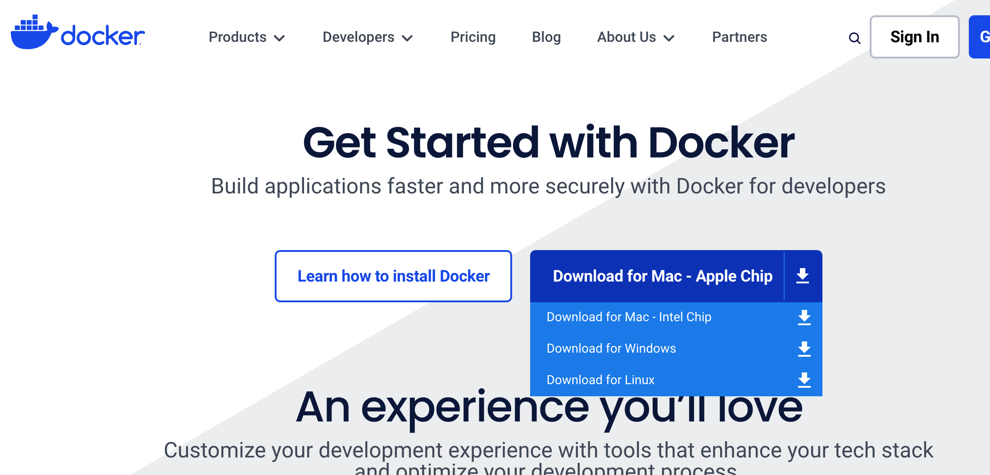Click the Docker whale logo
Image resolution: width=990 pixels, height=475 pixels.
pyautogui.click(x=77, y=33)
